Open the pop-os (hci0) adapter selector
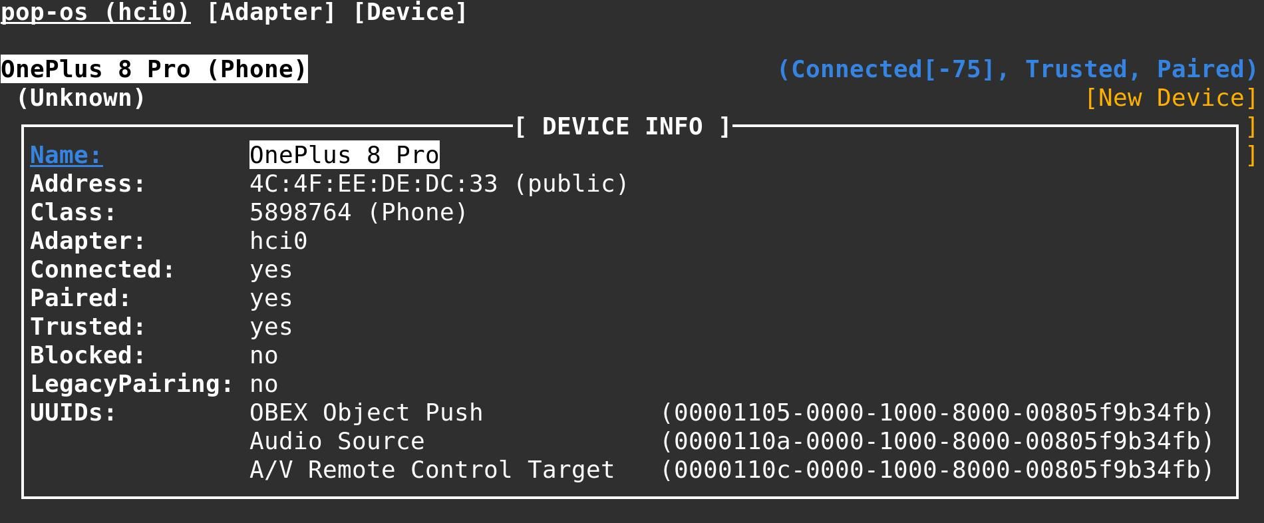The height and width of the screenshot is (523, 1264). pyautogui.click(x=95, y=13)
